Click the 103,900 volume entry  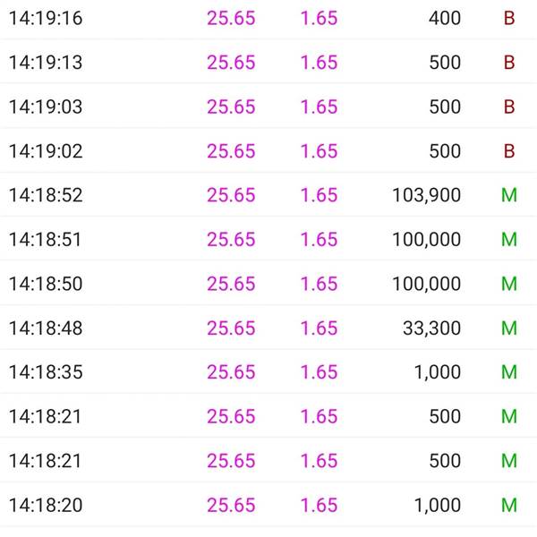[x=426, y=195]
